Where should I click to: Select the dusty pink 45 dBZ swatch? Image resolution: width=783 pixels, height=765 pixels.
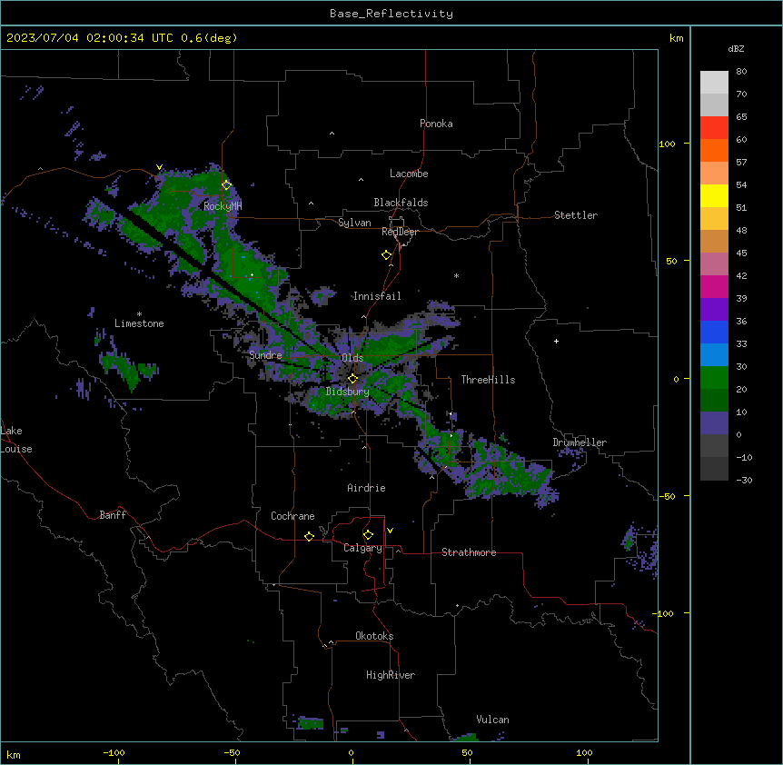coord(714,264)
